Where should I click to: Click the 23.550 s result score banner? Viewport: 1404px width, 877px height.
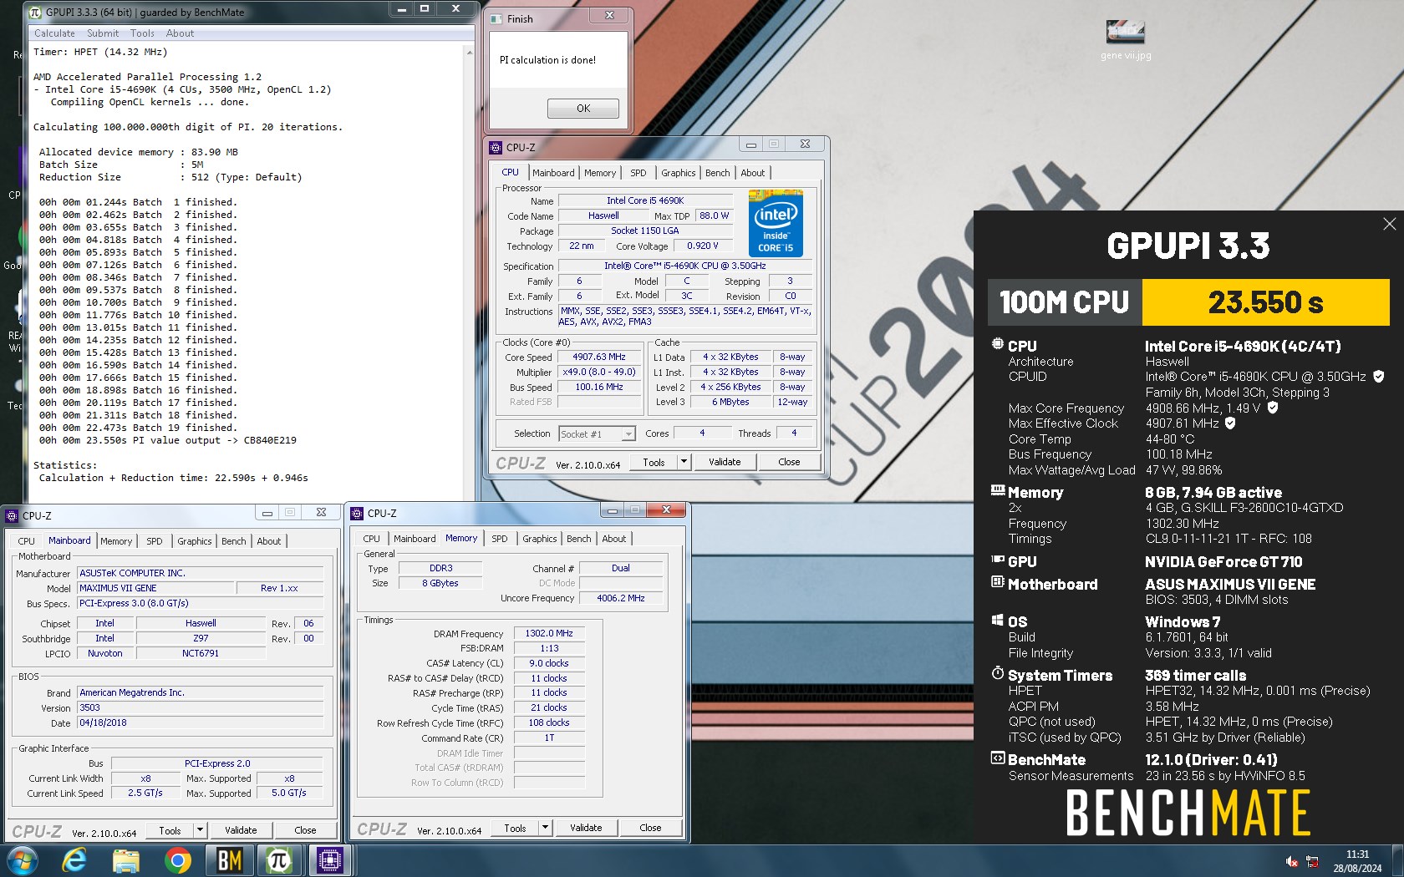(1265, 302)
